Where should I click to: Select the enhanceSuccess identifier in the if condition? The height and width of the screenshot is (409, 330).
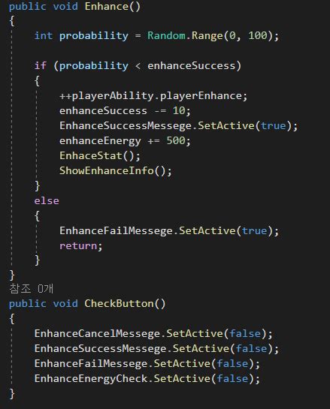coord(192,66)
